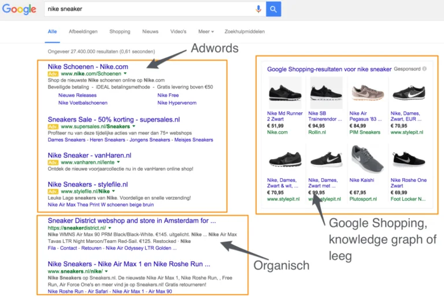444x298 pixels.
Task: Click Nike SB Trainerendor shoe image
Action: click(326, 93)
